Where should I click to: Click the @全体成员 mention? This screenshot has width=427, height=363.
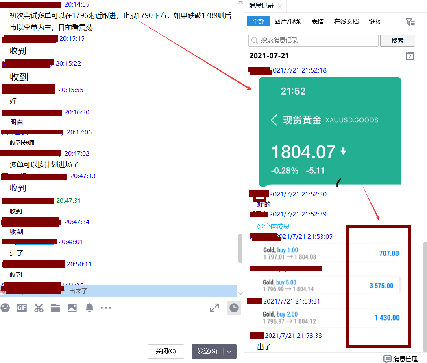point(273,227)
